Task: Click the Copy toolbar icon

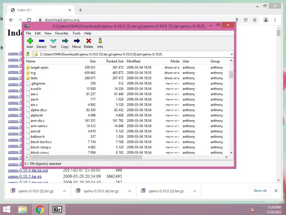Action: coord(65,41)
